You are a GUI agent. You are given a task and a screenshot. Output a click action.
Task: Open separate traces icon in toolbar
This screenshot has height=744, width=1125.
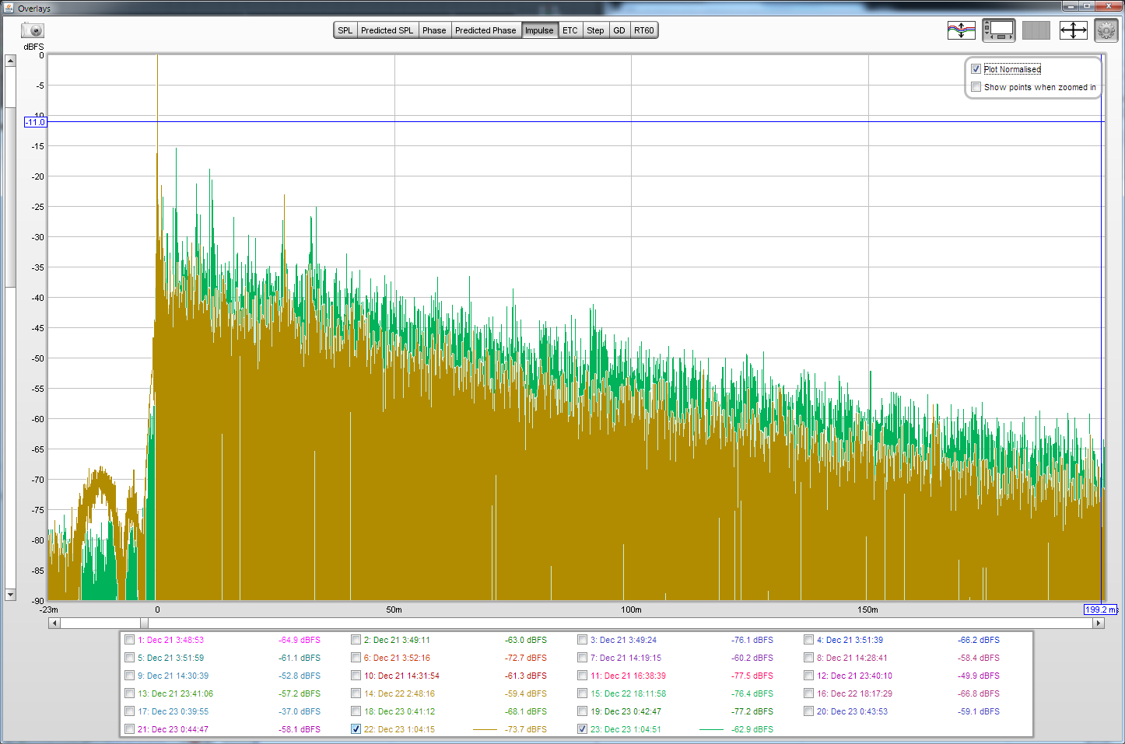962,30
